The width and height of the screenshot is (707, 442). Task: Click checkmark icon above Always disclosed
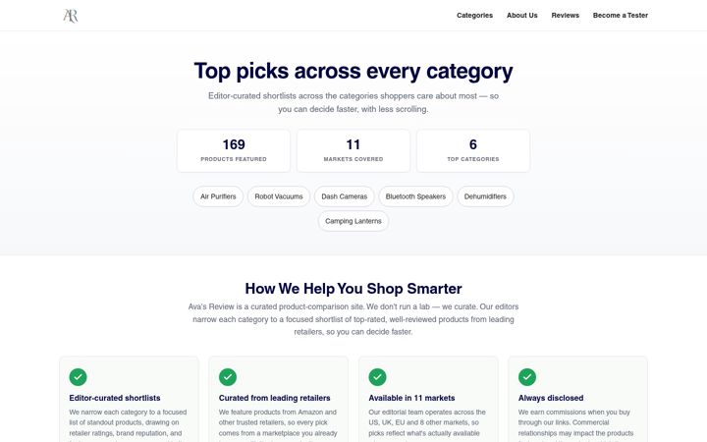tap(527, 377)
